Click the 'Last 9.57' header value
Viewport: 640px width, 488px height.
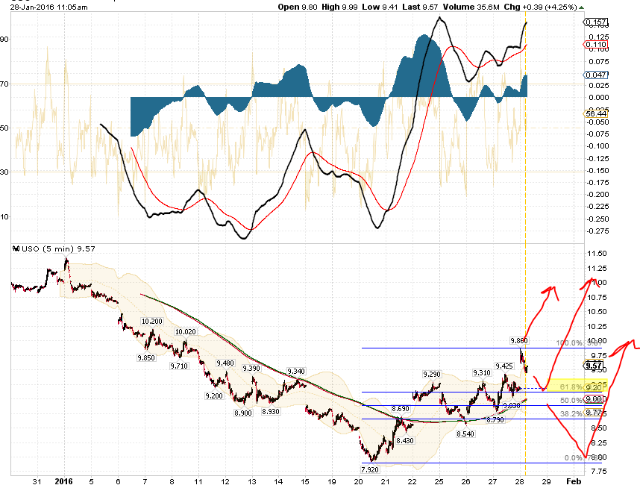(x=419, y=7)
